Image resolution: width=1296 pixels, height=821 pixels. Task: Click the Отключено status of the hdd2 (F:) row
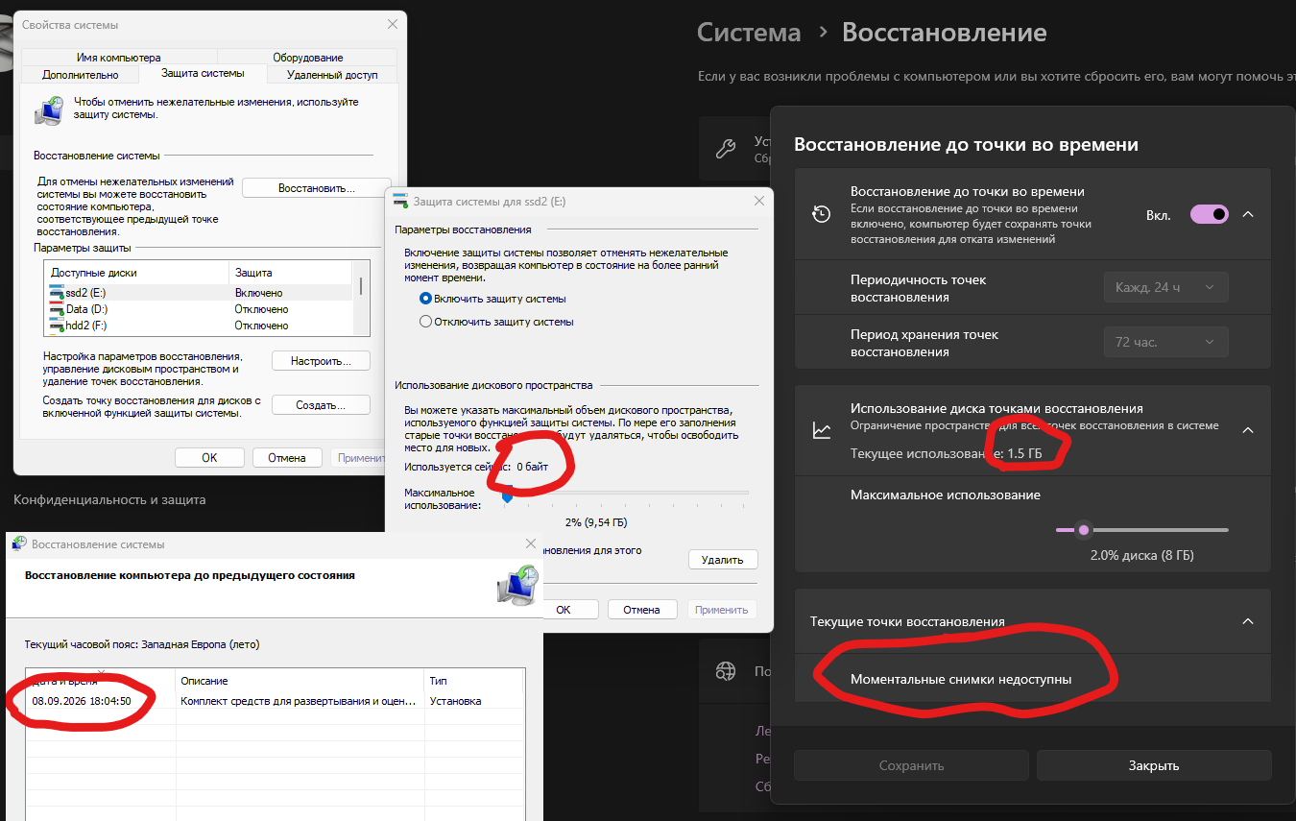261,326
